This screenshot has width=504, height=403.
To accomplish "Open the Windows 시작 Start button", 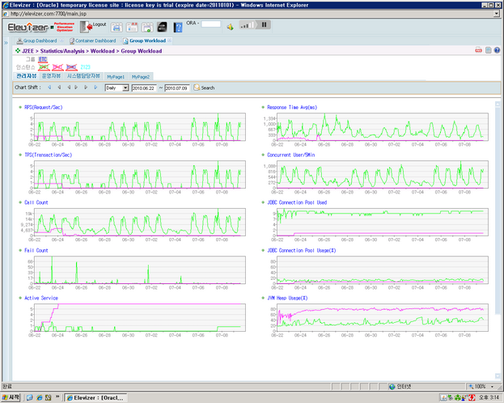I will click(x=11, y=397).
